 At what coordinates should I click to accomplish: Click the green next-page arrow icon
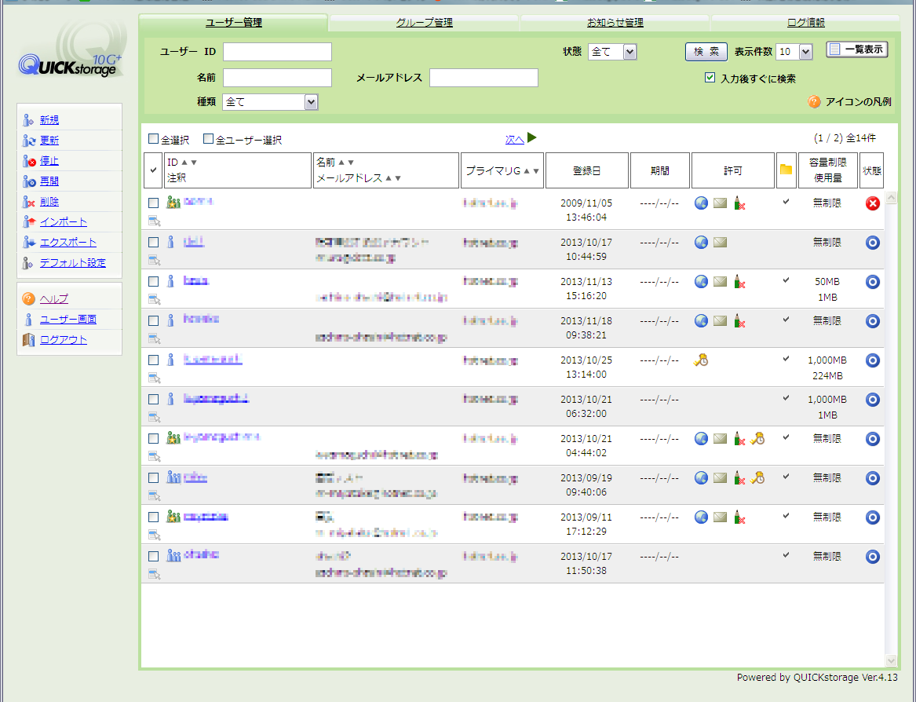click(531, 138)
